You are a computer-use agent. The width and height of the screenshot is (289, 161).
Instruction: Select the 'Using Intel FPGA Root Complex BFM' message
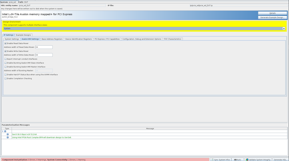[x=42, y=137]
